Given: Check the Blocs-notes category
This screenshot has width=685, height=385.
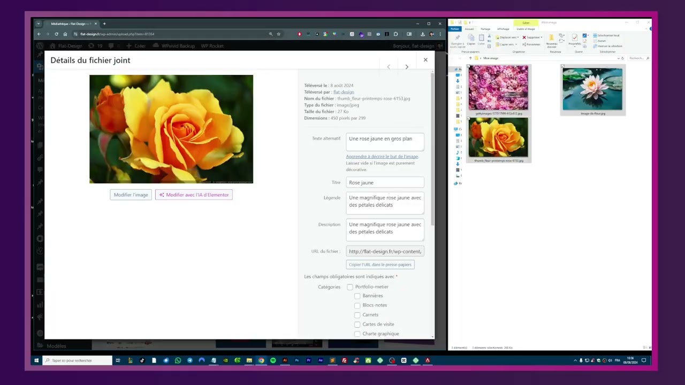Looking at the screenshot, I should (357, 305).
